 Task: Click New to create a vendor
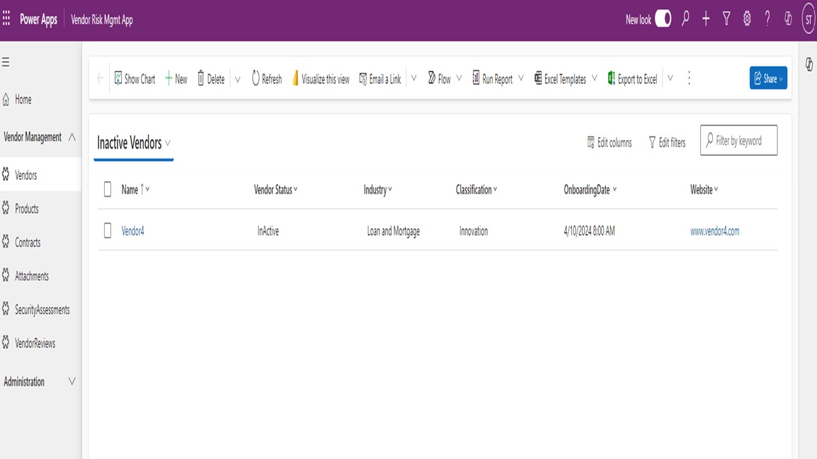176,79
